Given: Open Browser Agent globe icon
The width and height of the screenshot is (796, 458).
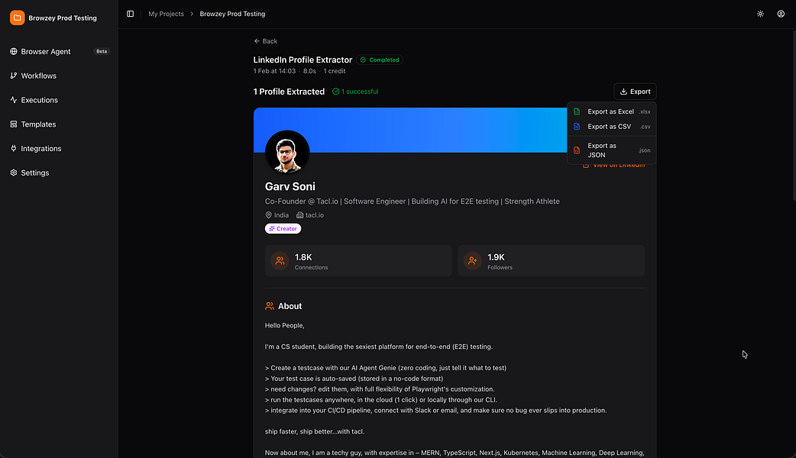Looking at the screenshot, I should coord(14,51).
